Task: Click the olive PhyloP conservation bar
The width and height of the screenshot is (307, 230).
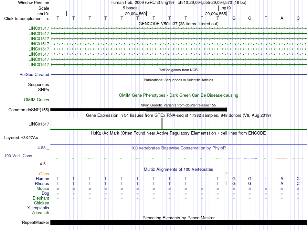Action: coord(298,158)
